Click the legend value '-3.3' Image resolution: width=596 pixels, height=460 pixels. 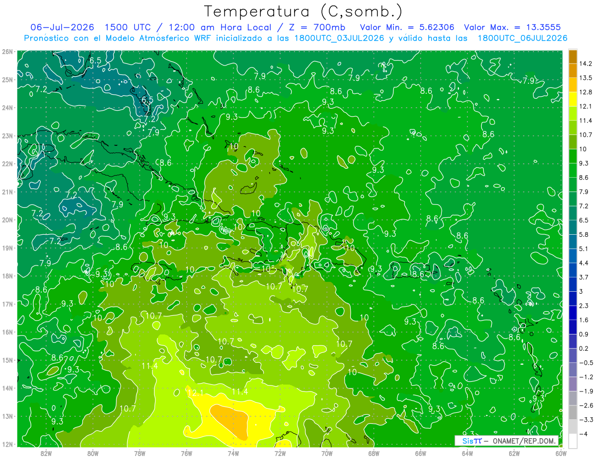(x=586, y=420)
